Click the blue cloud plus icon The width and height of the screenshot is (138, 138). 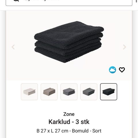tap(112, 70)
